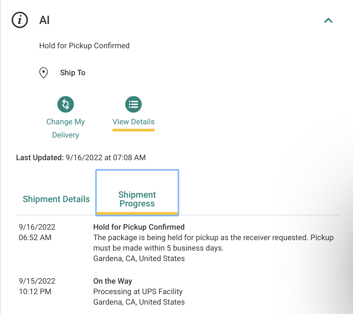Click the AI section heading

44,20
